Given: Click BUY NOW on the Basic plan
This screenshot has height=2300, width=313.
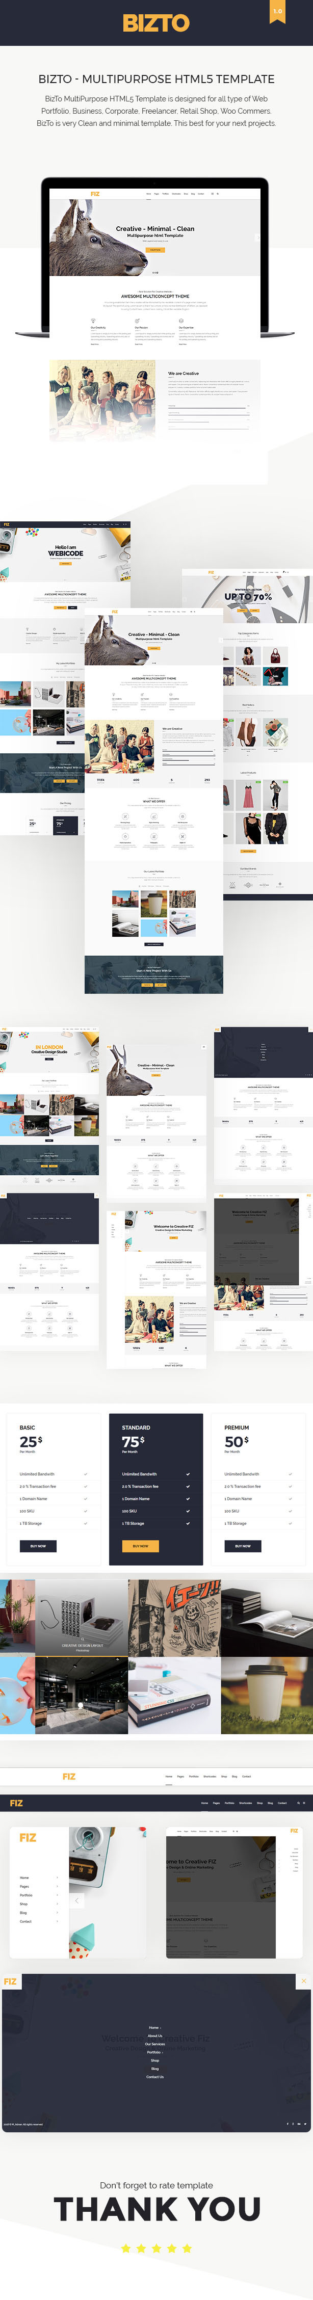Looking at the screenshot, I should pos(38,1546).
